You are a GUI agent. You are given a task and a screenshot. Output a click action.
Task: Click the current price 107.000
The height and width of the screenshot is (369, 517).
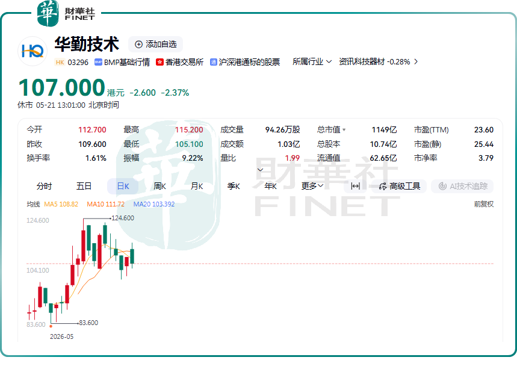[61, 87]
